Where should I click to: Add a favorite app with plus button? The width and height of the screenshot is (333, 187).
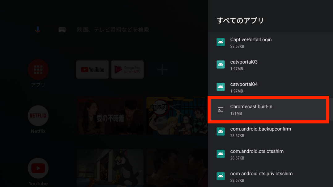coord(162,70)
